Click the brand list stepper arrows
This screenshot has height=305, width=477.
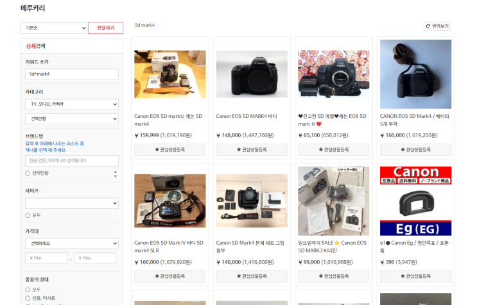tap(116, 174)
